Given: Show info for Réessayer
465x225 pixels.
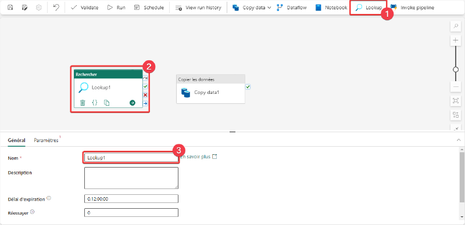Looking at the screenshot, I should click(33, 212).
